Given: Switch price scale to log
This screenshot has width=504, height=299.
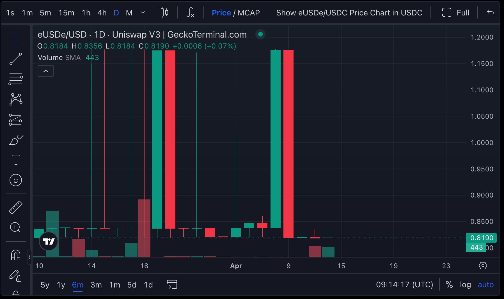Looking at the screenshot, I should (x=466, y=284).
